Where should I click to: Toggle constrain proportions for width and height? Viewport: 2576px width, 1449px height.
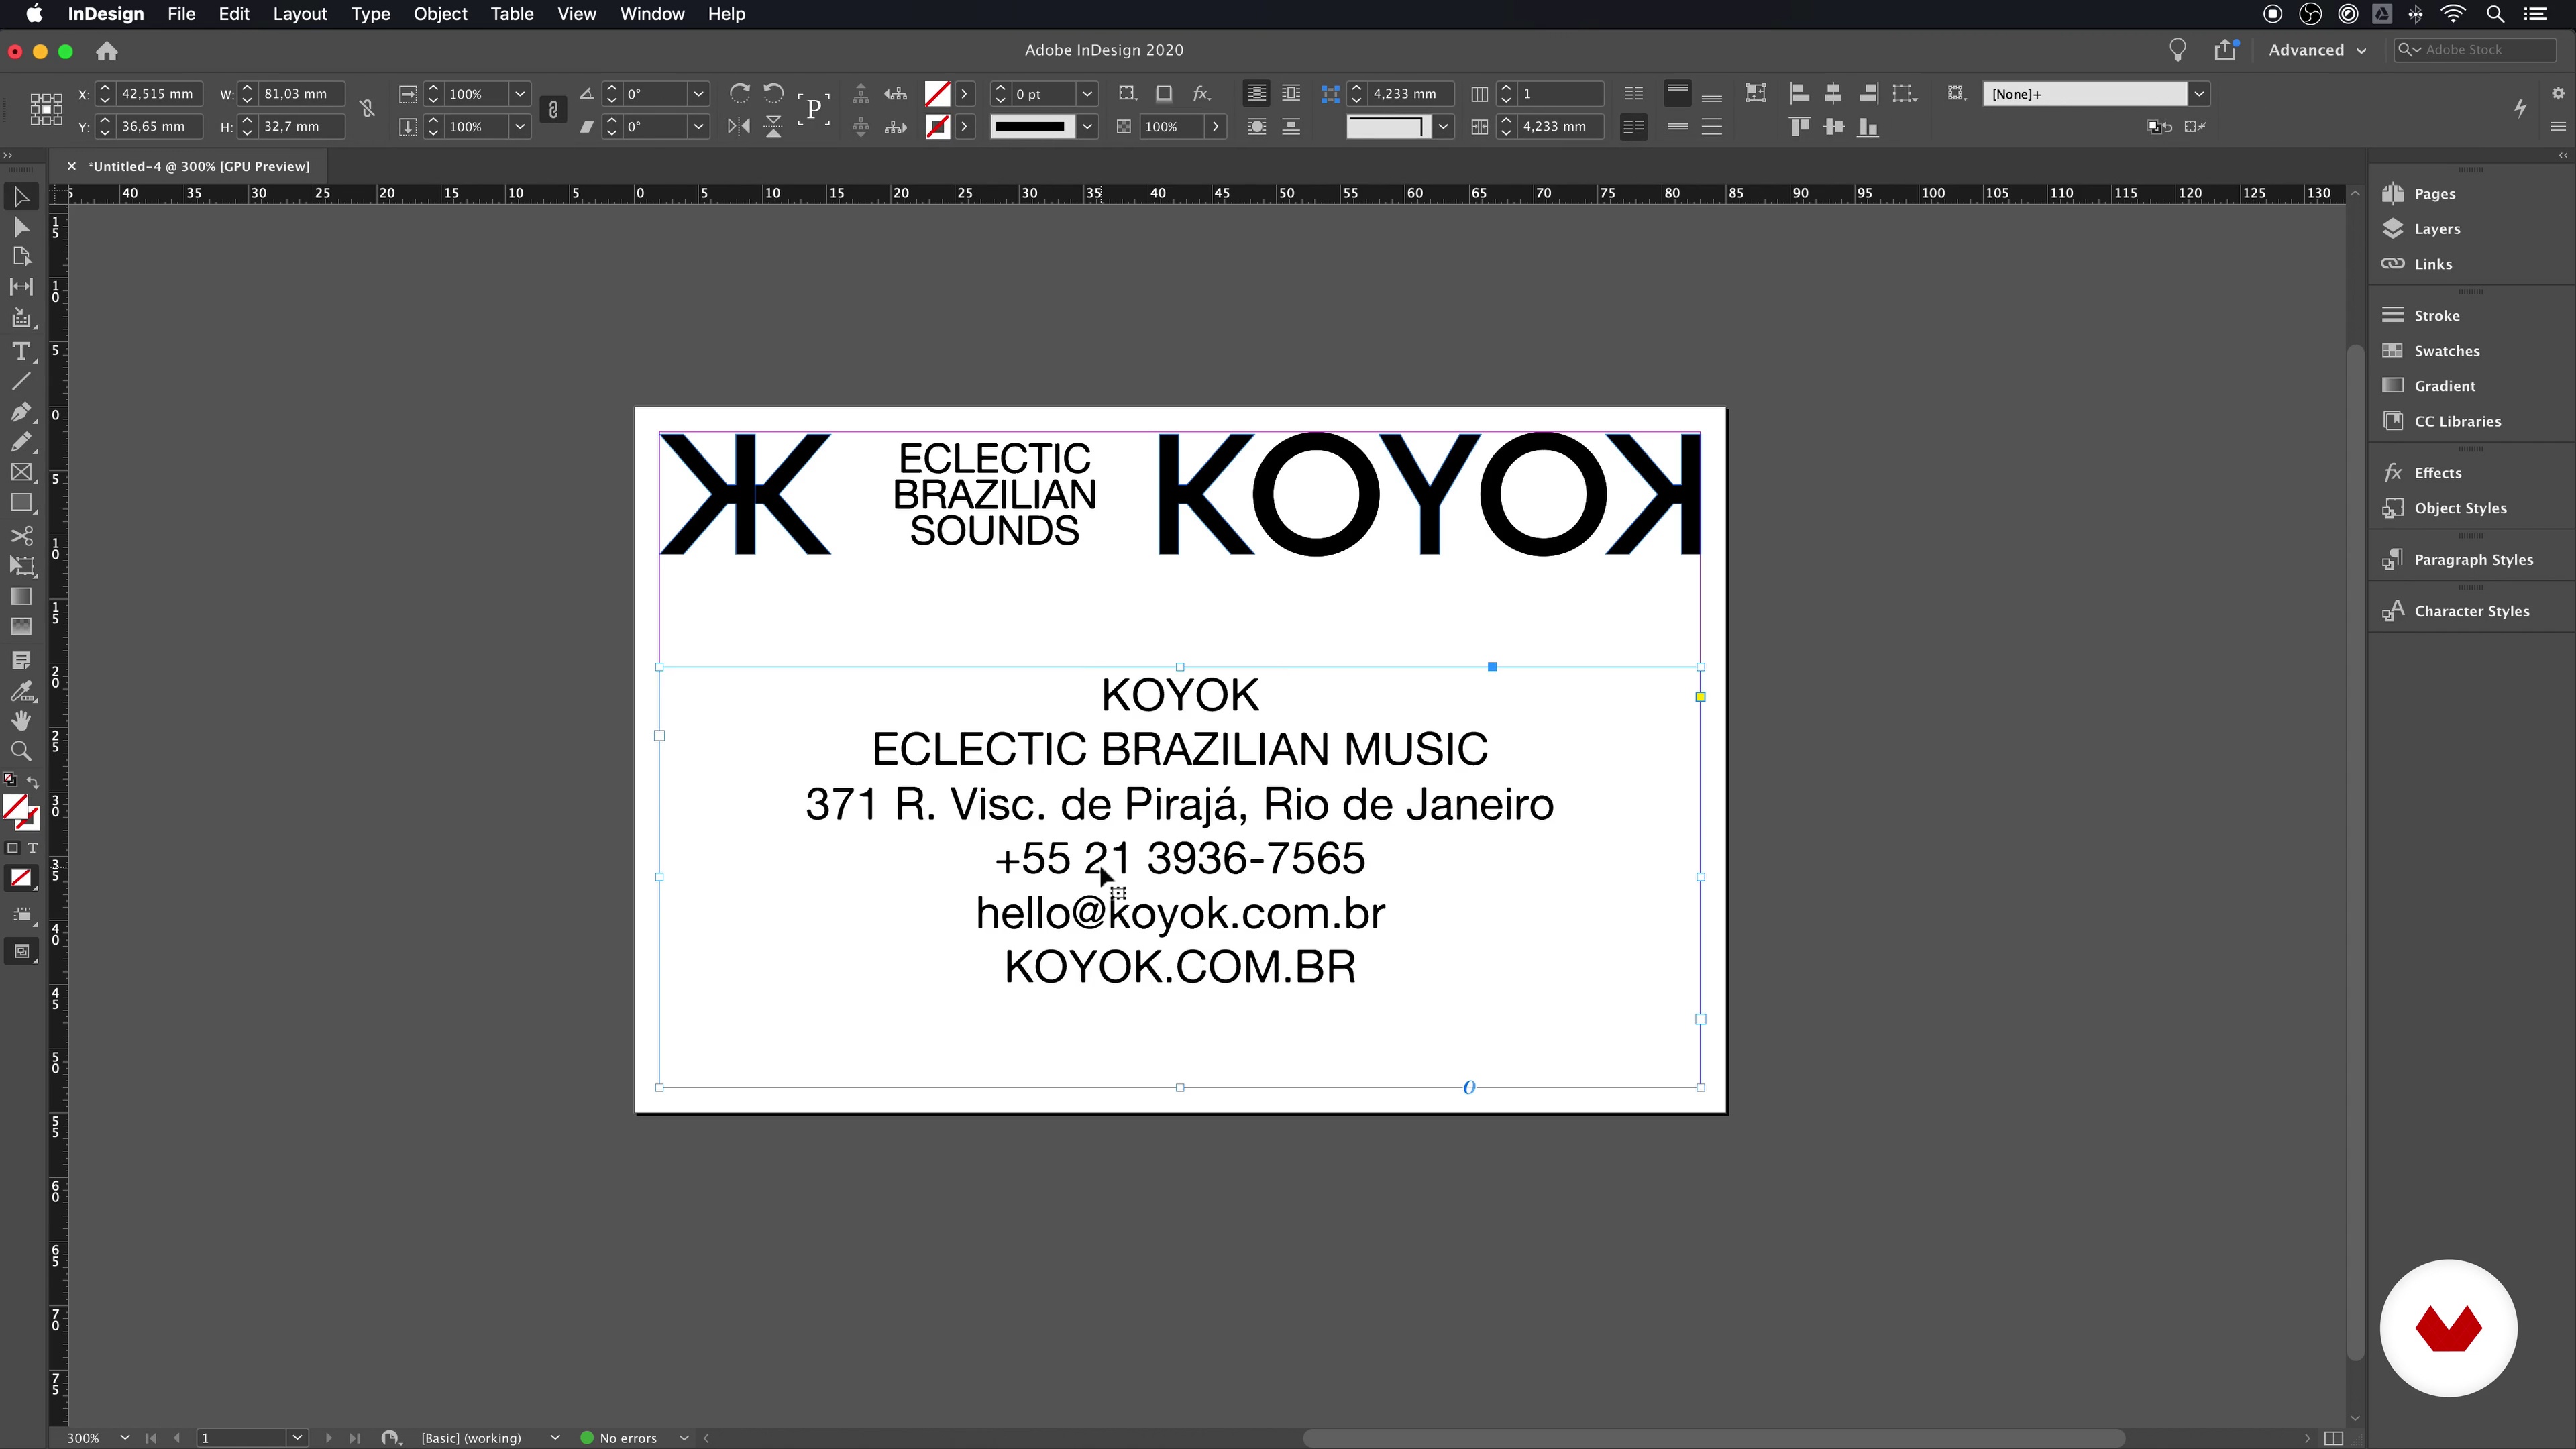pyautogui.click(x=367, y=109)
